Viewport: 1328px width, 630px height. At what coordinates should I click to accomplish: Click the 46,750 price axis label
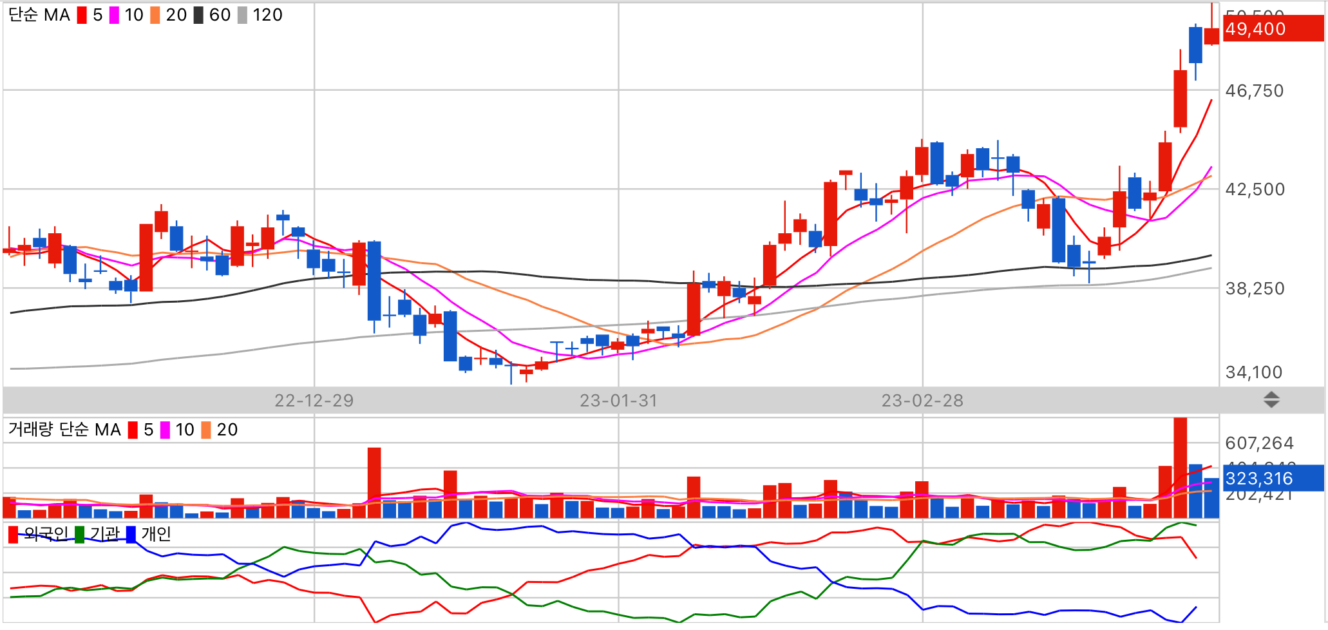click(x=1255, y=91)
